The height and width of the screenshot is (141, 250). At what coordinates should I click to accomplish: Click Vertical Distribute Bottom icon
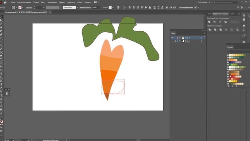tap(162, 7)
